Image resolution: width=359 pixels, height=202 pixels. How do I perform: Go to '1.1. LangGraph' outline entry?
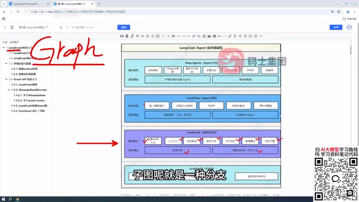point(20,53)
